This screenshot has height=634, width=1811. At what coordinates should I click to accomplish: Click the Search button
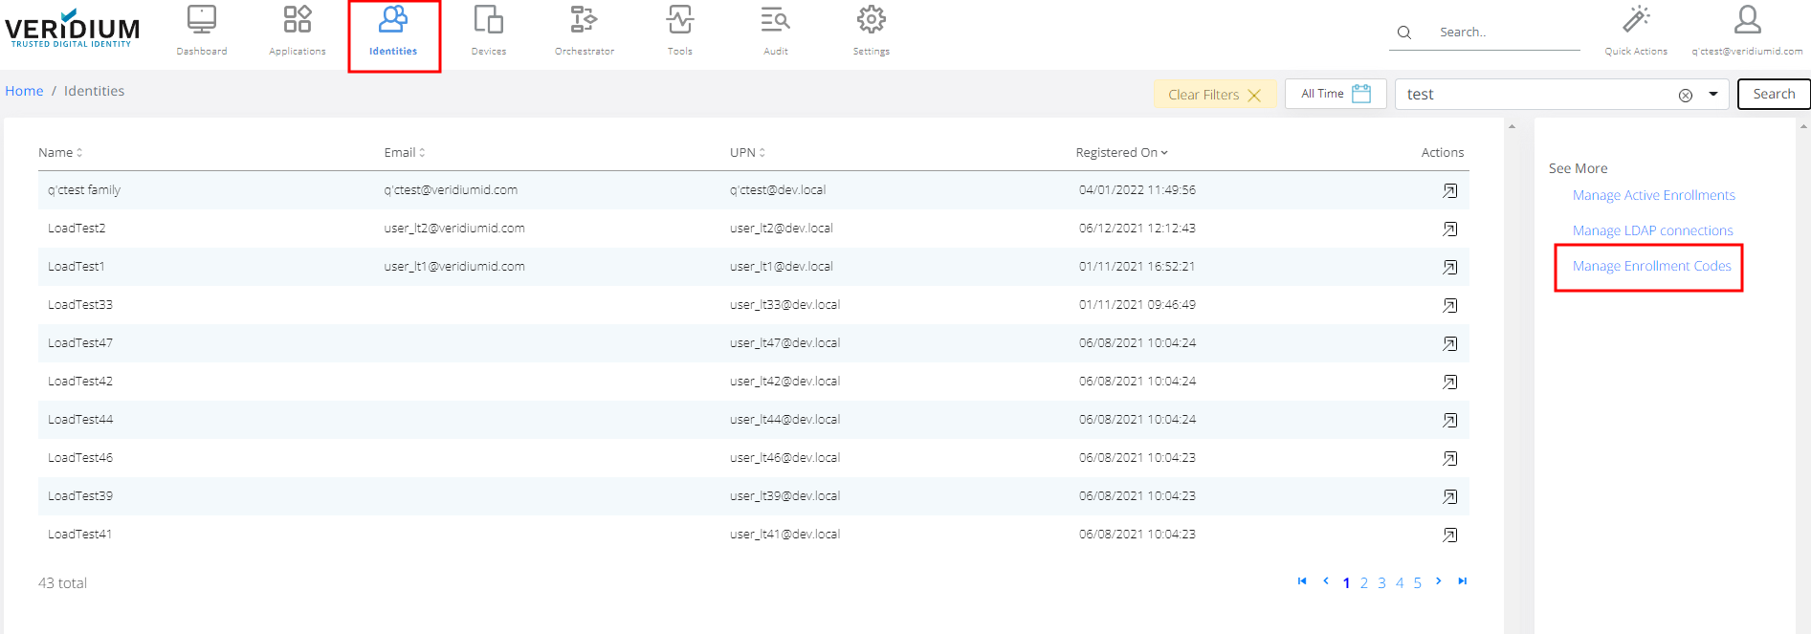pos(1773,94)
